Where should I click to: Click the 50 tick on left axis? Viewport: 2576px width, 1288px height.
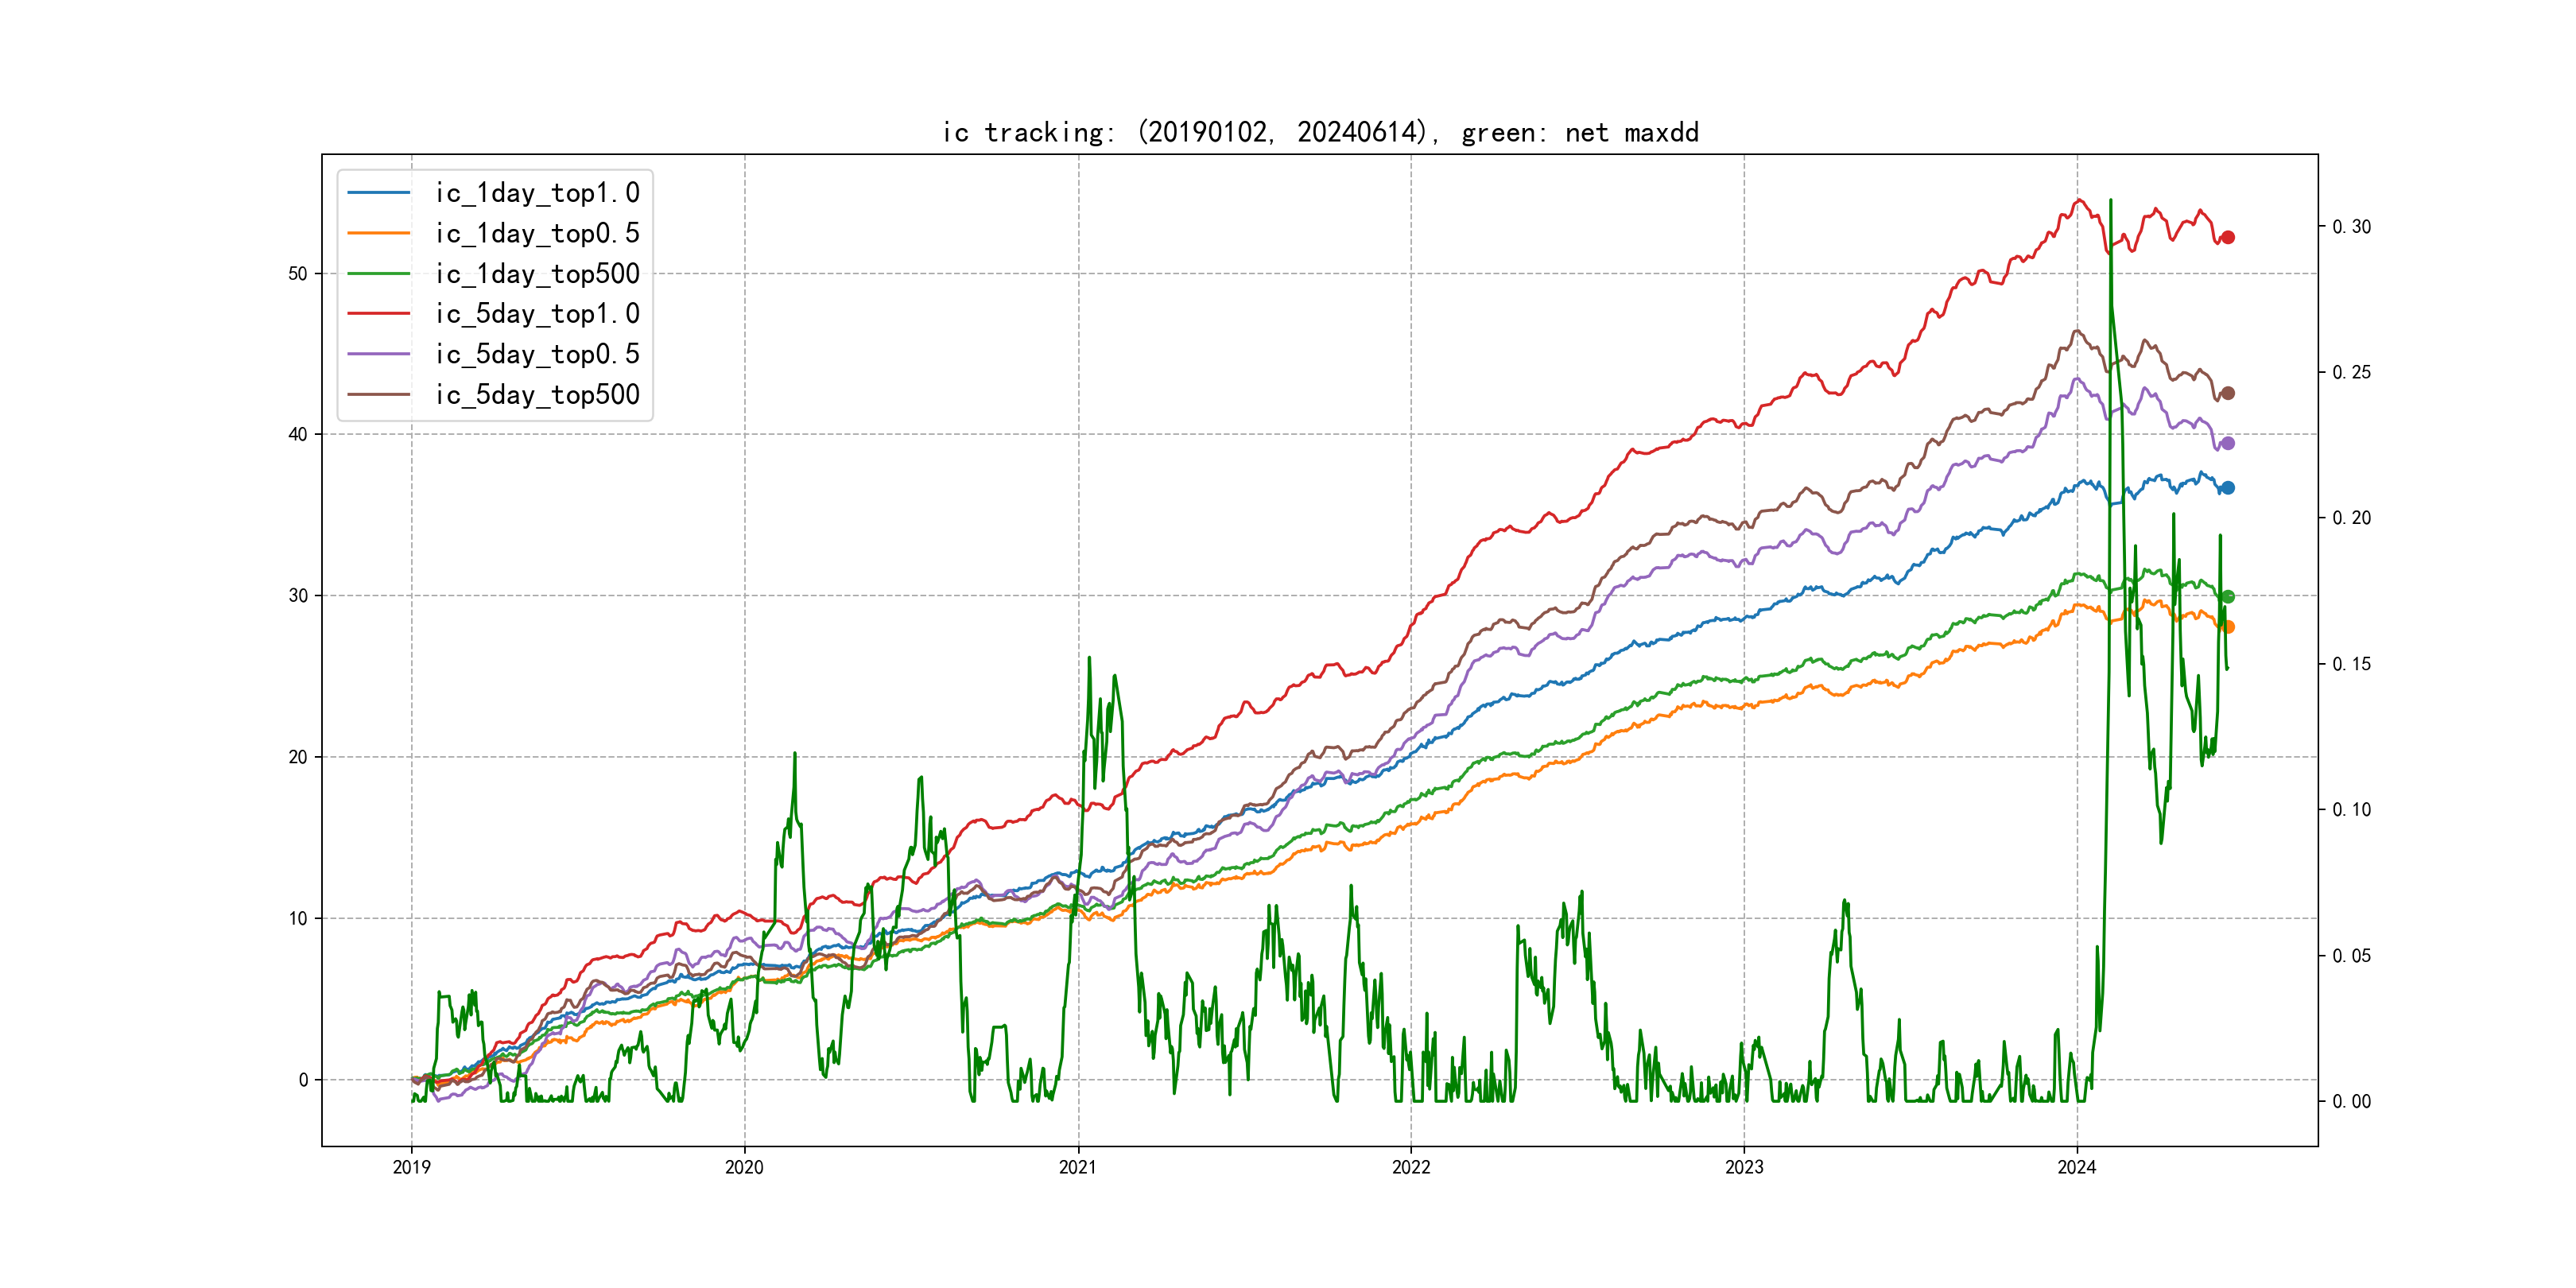[298, 274]
